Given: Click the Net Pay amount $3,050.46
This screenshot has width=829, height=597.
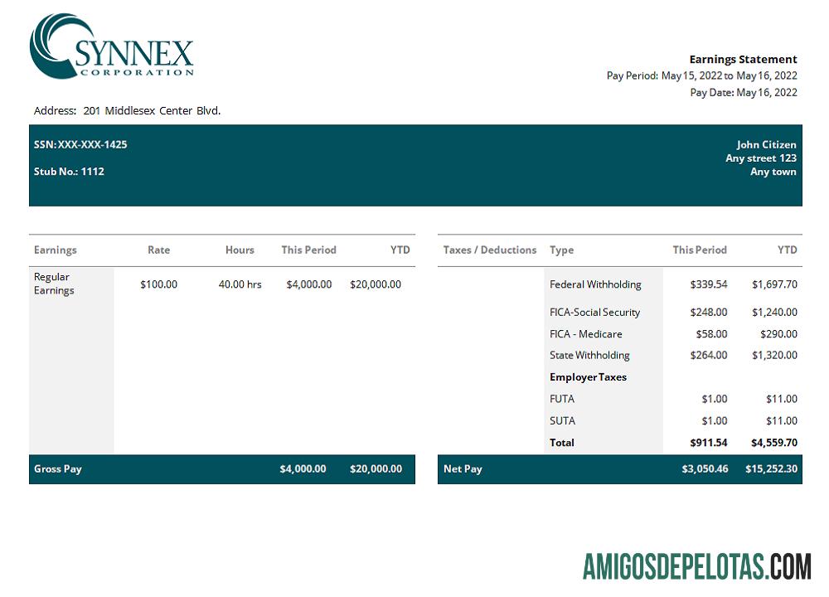Looking at the screenshot, I should 704,468.
